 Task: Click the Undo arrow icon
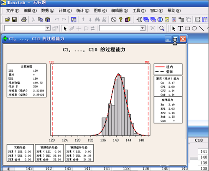[x=57, y=20]
